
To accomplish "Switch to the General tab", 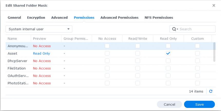I will tap(14, 18).
